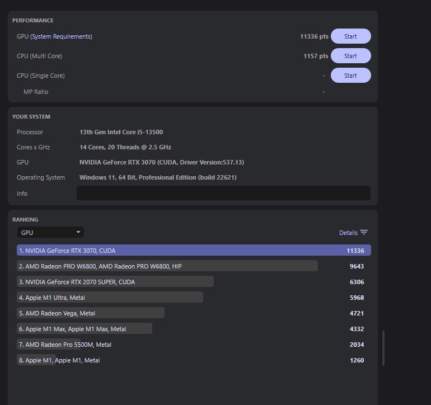Screen dimensions: 431x405
Task: Open the System Requirements link
Action: click(61, 36)
